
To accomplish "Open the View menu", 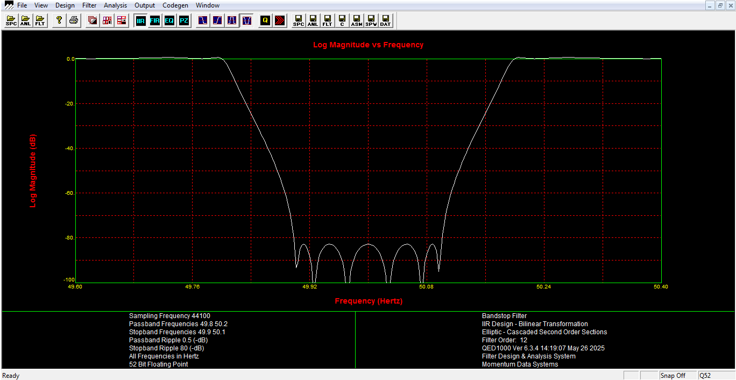I will pyautogui.click(x=41, y=5).
